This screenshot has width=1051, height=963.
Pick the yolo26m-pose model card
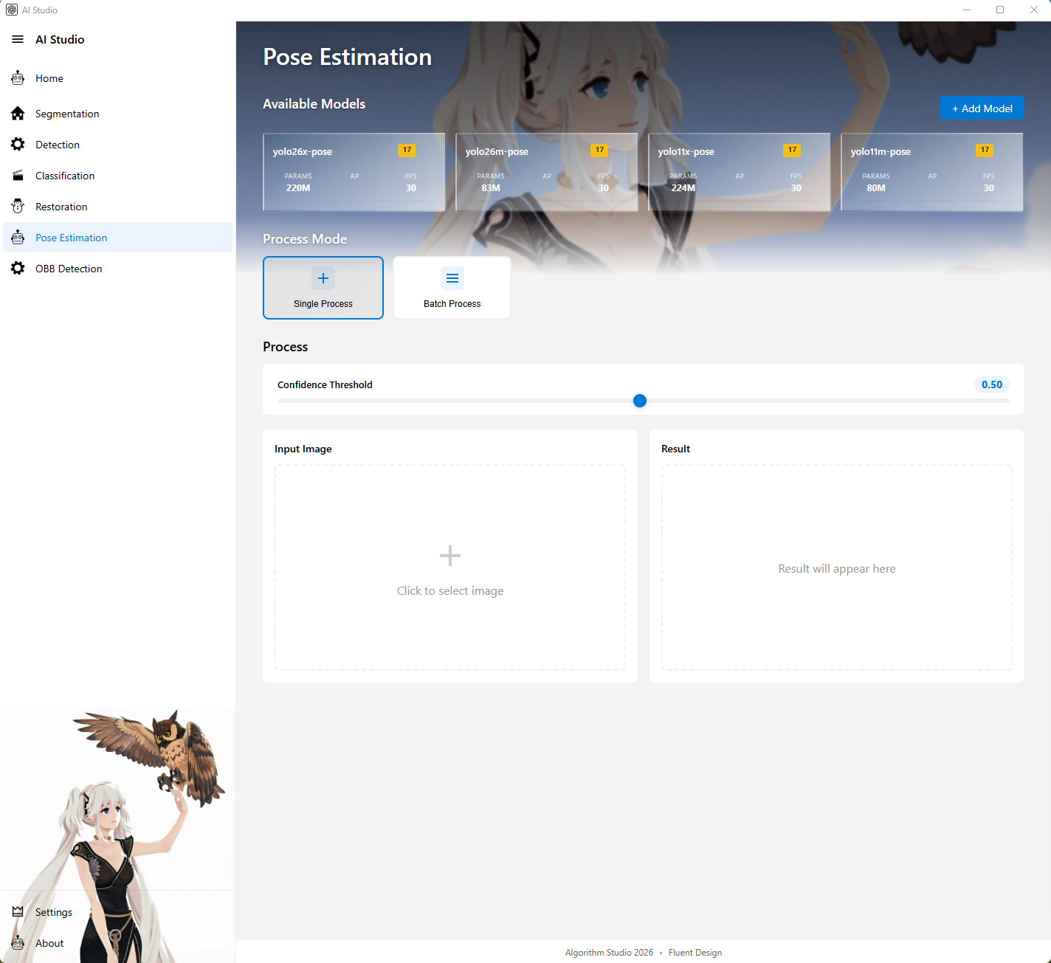pos(547,172)
